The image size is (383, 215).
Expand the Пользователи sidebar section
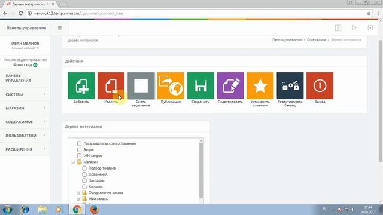tap(25, 136)
